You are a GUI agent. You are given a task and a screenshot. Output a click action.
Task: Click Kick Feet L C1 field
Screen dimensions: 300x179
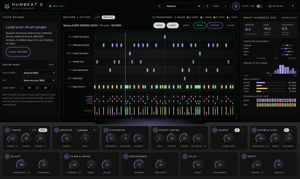(29, 88)
